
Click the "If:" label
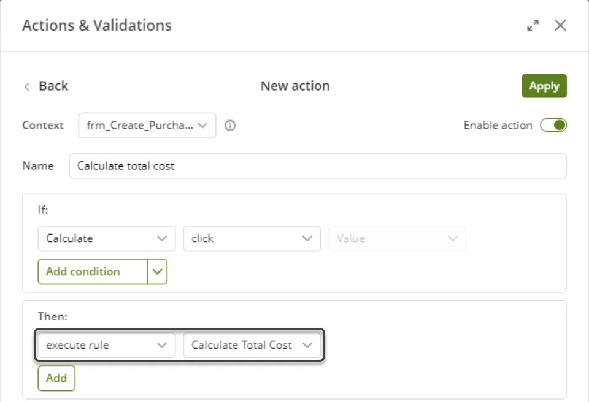pyautogui.click(x=43, y=210)
